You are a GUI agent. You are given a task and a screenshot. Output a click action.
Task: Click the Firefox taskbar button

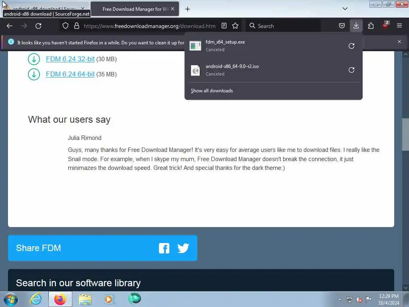(x=60, y=299)
